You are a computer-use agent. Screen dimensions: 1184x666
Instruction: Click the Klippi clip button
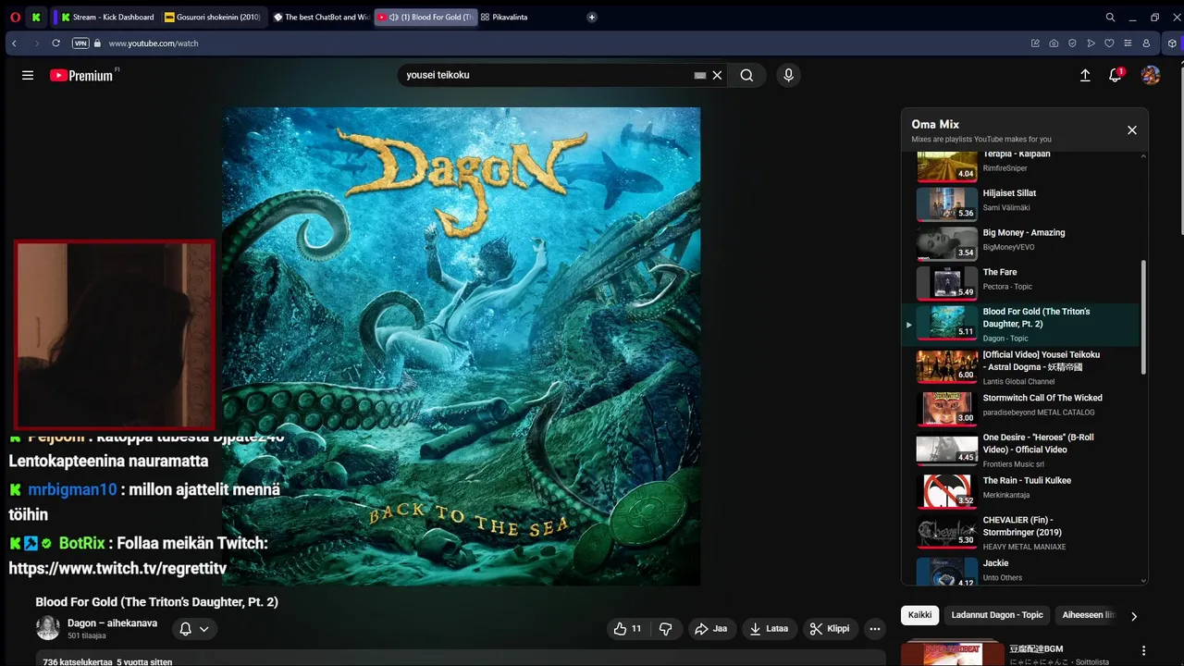click(x=830, y=629)
